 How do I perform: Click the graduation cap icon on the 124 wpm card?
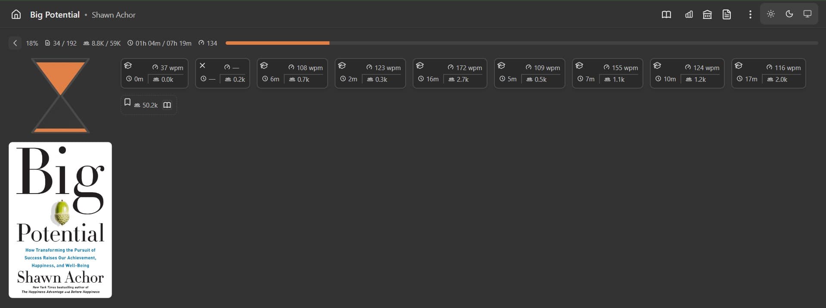pyautogui.click(x=657, y=65)
